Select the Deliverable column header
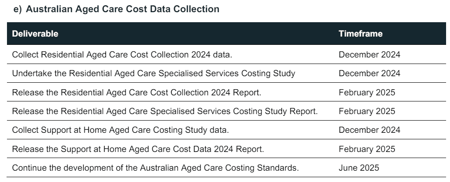The width and height of the screenshot is (450, 182). [x=35, y=34]
